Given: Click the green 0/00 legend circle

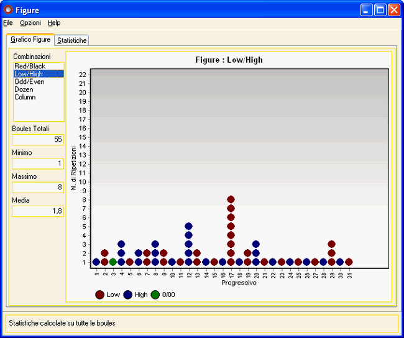Looking at the screenshot, I should [155, 295].
